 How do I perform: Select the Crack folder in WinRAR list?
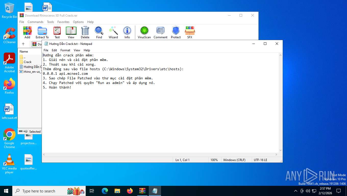point(28,62)
